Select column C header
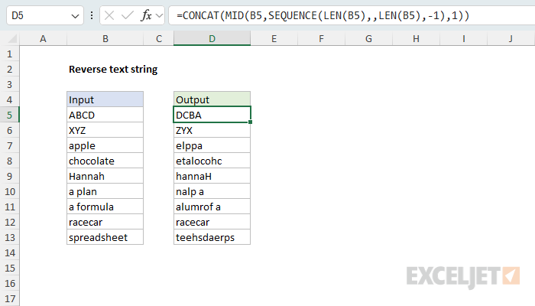 click(159, 38)
